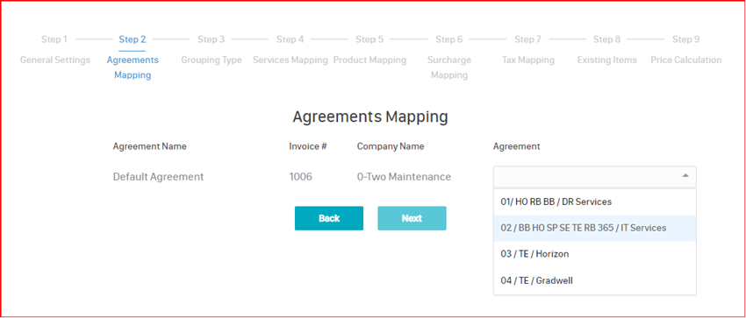Open Step 2 Agreements Mapping tab

[133, 57]
